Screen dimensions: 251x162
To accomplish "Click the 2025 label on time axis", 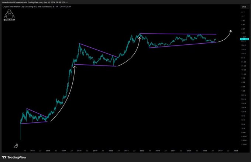I will click(x=189, y=151).
